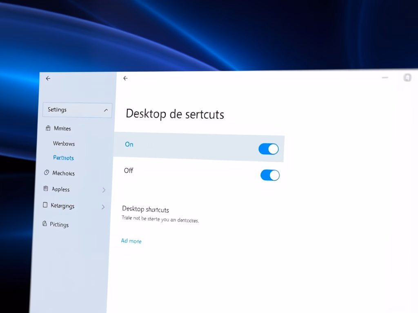The width and height of the screenshot is (418, 313).
Task: Expand the Ketargings chevron
Action: pyautogui.click(x=103, y=207)
